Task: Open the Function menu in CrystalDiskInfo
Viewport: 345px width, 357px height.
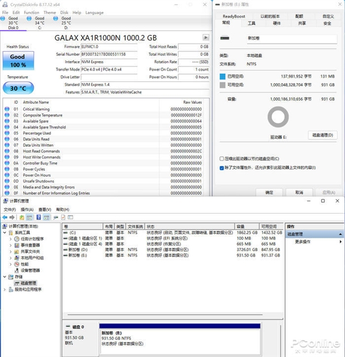Action: pos(32,13)
